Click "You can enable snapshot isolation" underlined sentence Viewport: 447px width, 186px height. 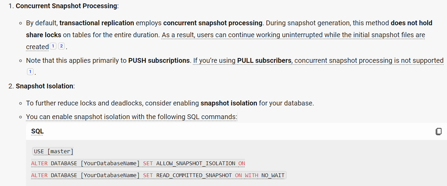132,117
